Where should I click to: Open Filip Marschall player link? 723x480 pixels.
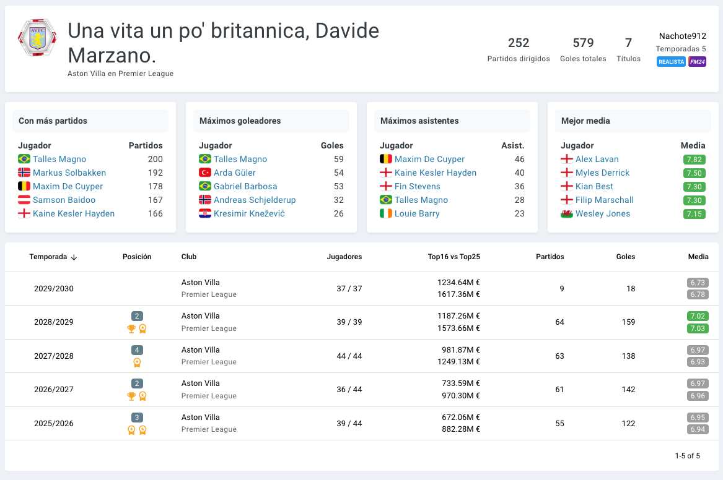(605, 200)
